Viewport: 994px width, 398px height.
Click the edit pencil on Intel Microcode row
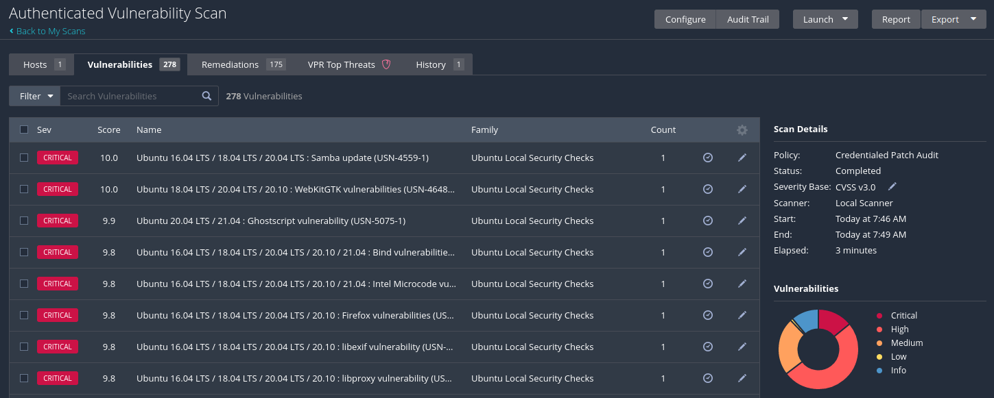[x=742, y=284]
